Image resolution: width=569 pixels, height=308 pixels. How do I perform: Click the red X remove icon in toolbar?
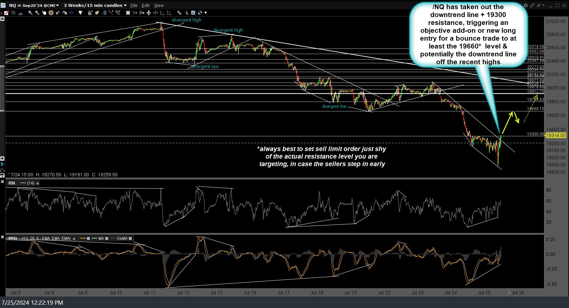(1, 13)
